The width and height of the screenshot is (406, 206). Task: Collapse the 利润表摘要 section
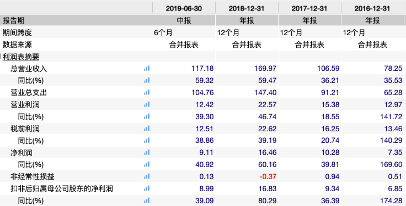[1, 57]
